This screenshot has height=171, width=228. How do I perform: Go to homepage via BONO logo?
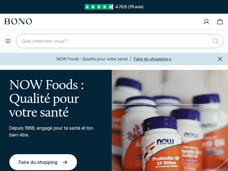click(x=18, y=22)
